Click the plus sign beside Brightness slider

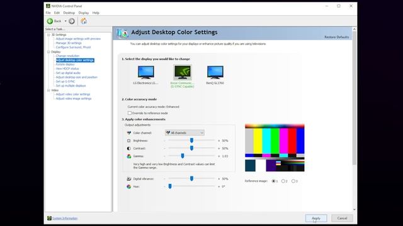(219, 141)
